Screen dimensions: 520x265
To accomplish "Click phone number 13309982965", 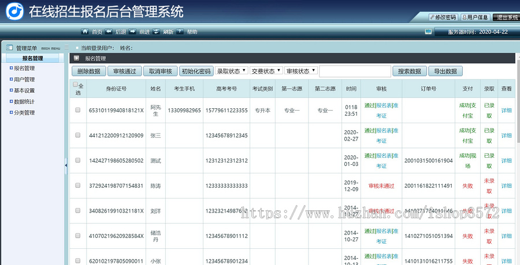I will point(184,110).
